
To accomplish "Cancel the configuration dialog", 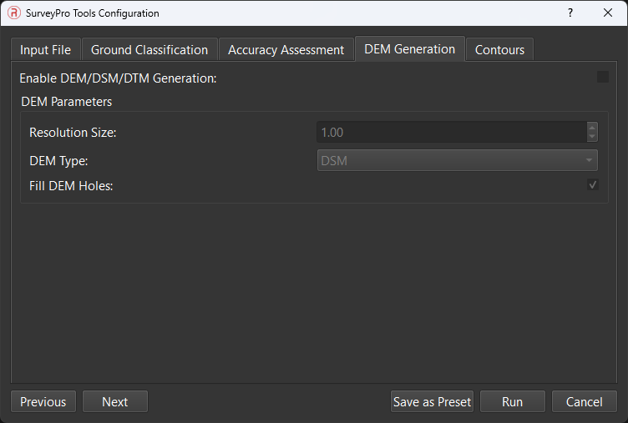I will [584, 401].
